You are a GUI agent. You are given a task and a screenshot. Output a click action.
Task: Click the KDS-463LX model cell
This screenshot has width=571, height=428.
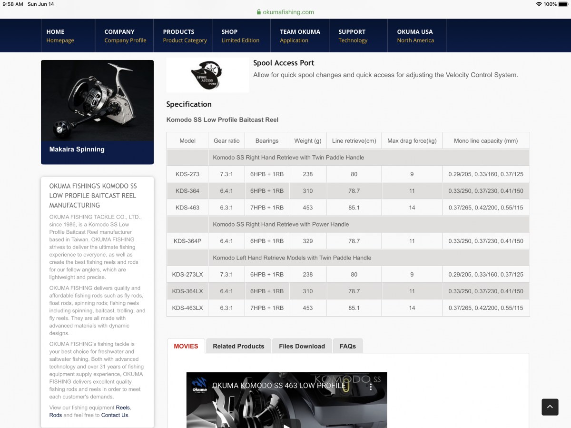187,308
